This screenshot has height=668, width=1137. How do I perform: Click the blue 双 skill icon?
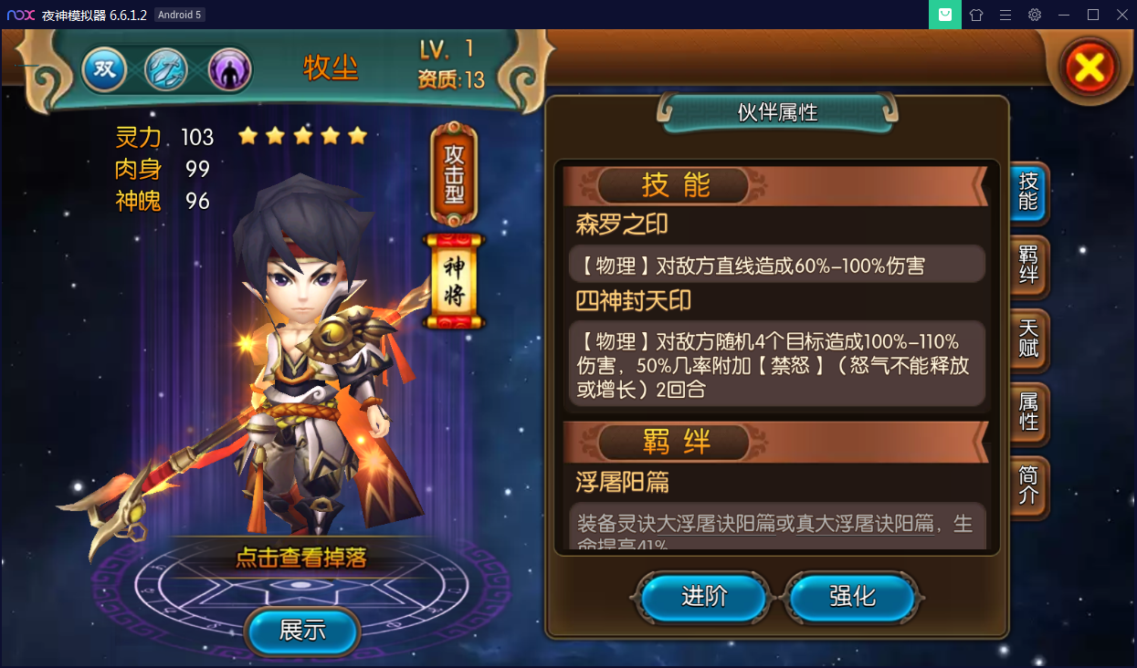104,70
